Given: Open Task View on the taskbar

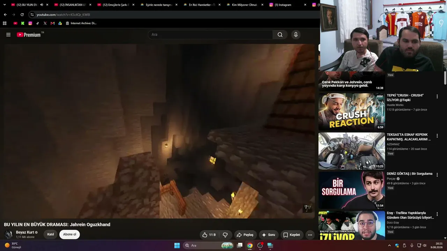Looking at the screenshot, I should [x=240, y=245].
